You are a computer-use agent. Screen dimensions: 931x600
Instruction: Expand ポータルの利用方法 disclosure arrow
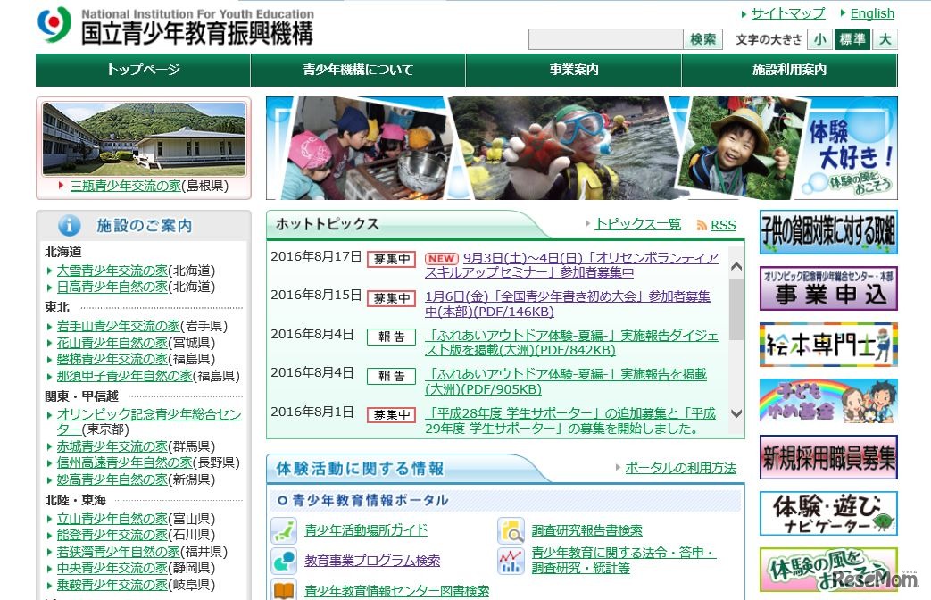tap(618, 468)
